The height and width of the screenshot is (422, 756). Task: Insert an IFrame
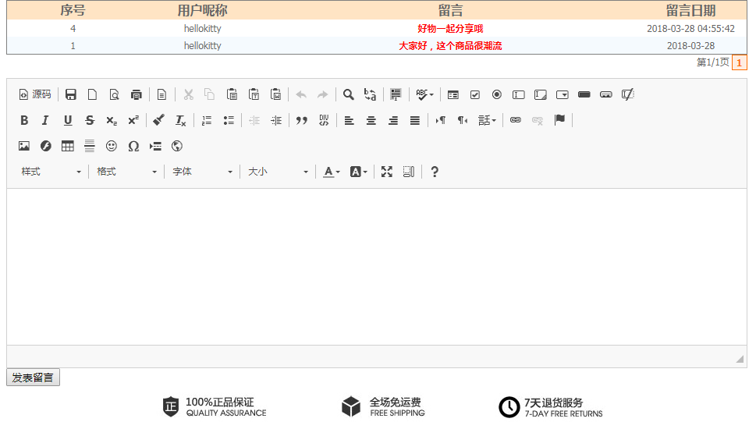pos(177,146)
